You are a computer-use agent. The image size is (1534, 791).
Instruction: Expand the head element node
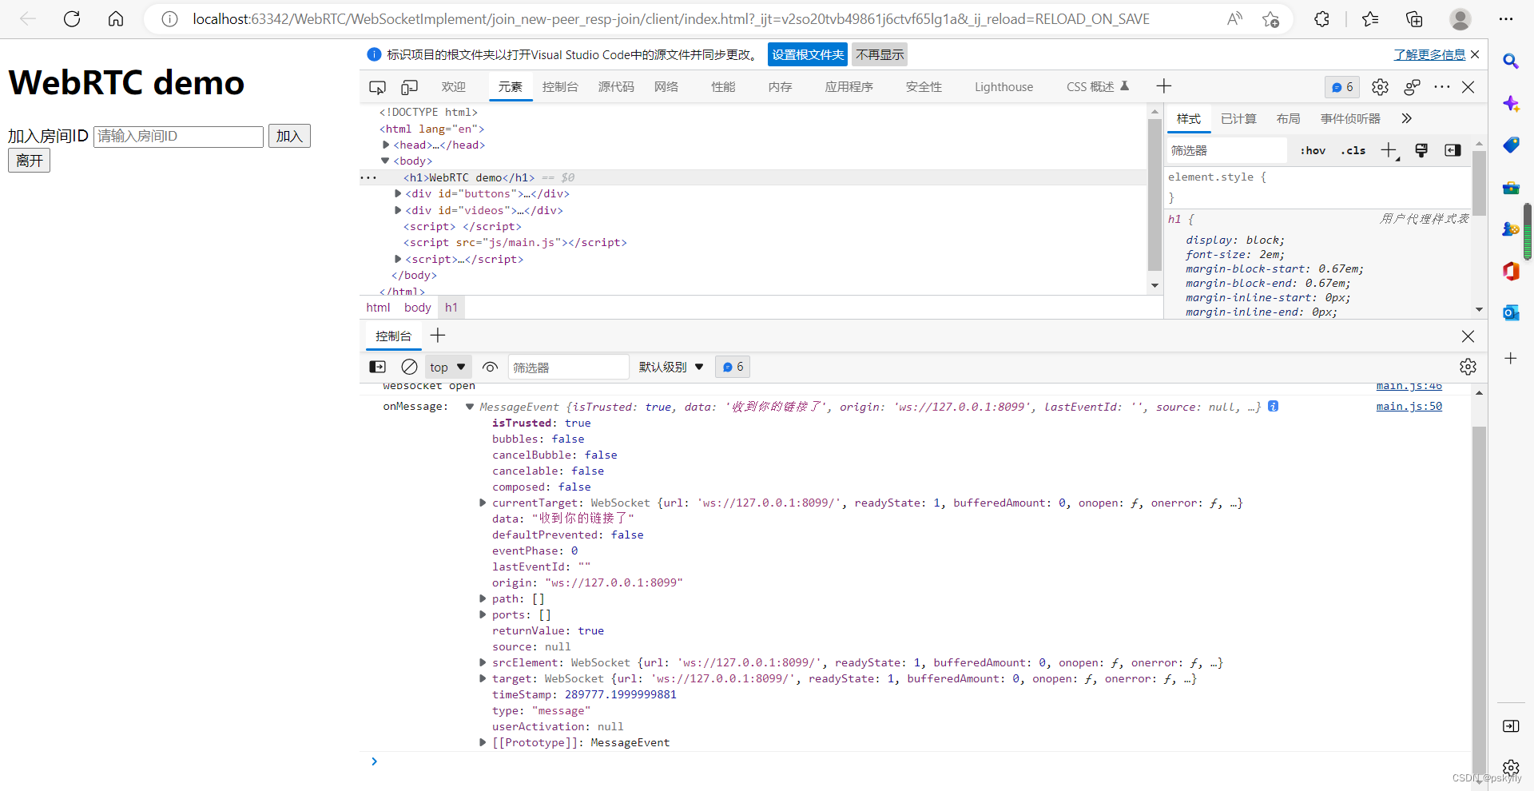[x=386, y=145]
